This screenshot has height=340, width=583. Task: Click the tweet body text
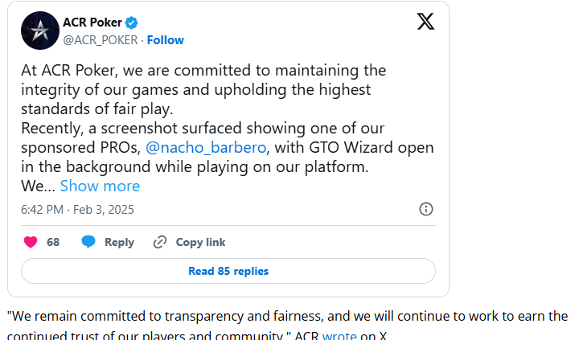[228, 128]
